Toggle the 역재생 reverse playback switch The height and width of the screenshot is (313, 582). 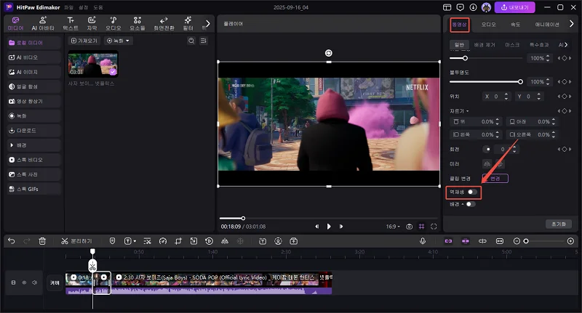[473, 192]
